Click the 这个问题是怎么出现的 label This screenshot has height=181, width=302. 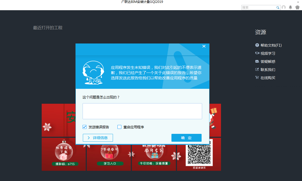[101, 97]
